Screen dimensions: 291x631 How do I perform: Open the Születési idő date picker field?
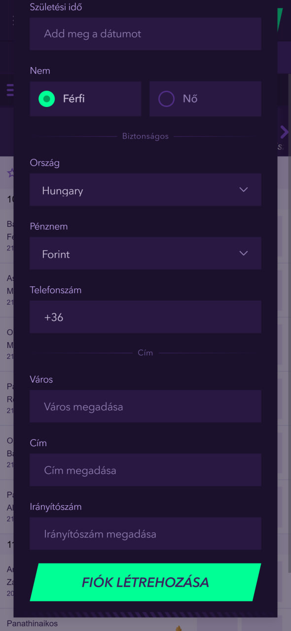pos(145,34)
